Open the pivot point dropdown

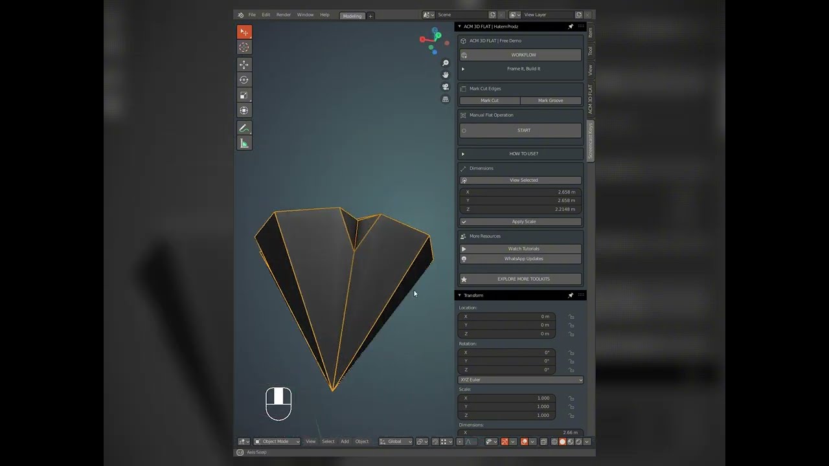click(422, 441)
